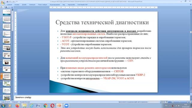Select slide 11 thumbnail
192x108 pixels.
click(x=7, y=83)
